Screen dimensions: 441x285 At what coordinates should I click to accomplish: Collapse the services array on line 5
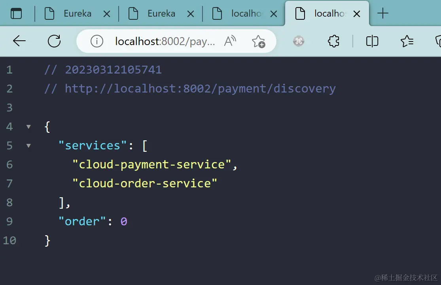tap(28, 145)
